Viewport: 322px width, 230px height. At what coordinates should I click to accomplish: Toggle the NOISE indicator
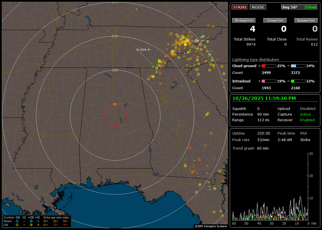coord(258,7)
